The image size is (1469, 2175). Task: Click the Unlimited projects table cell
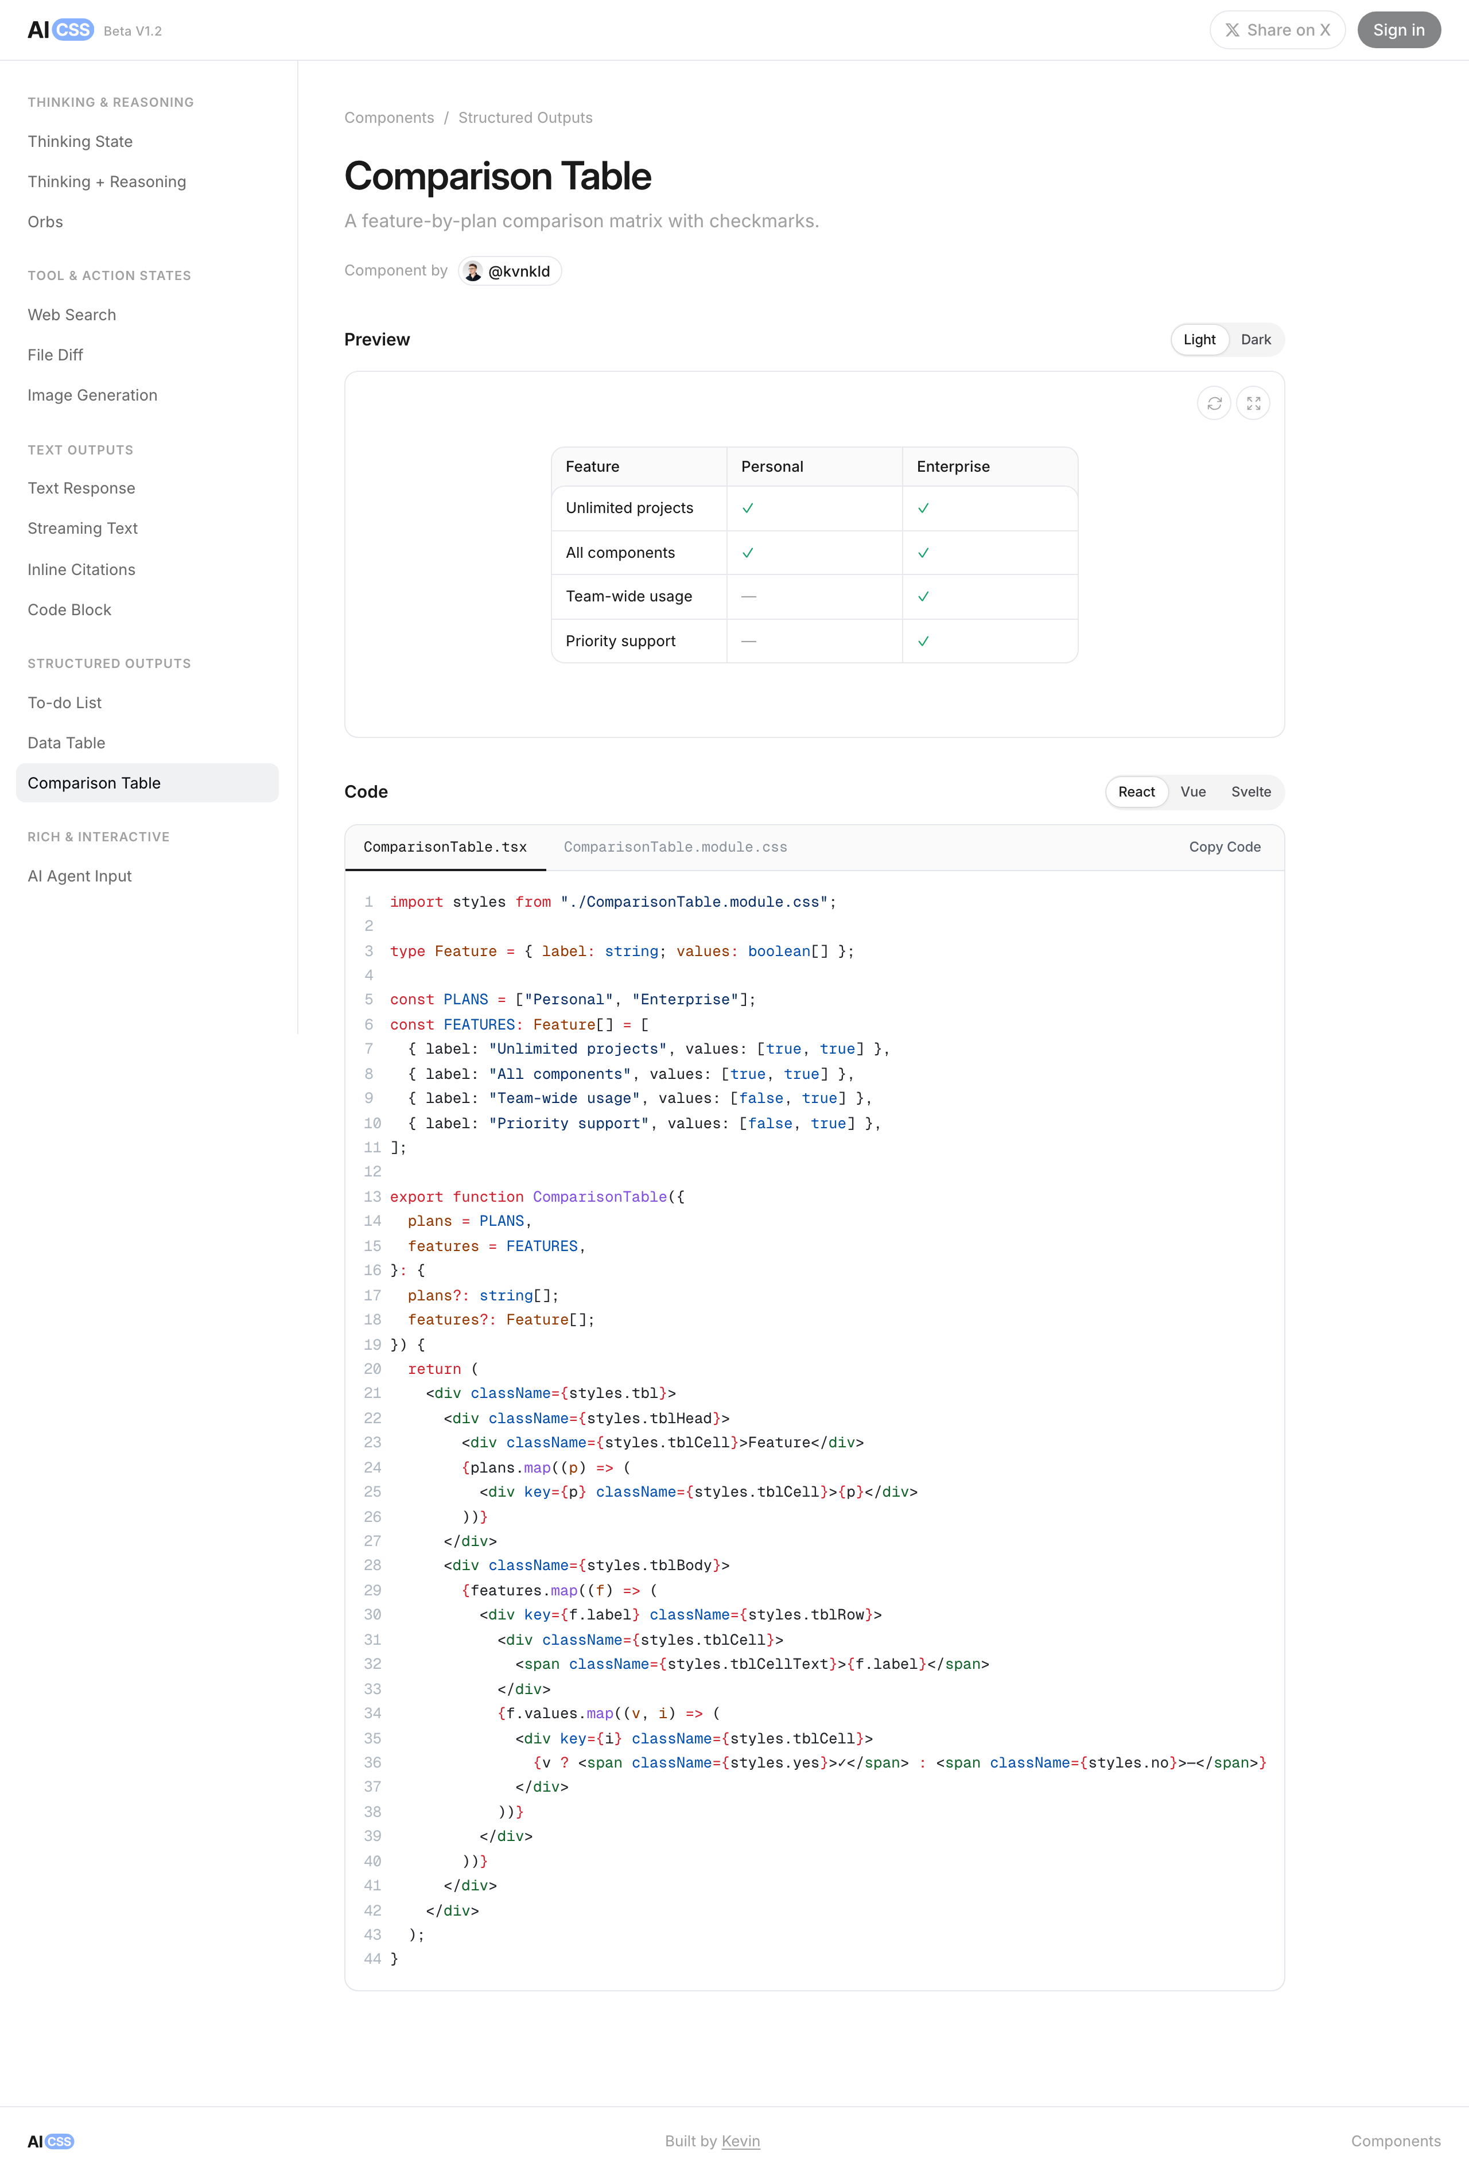pyautogui.click(x=639, y=508)
